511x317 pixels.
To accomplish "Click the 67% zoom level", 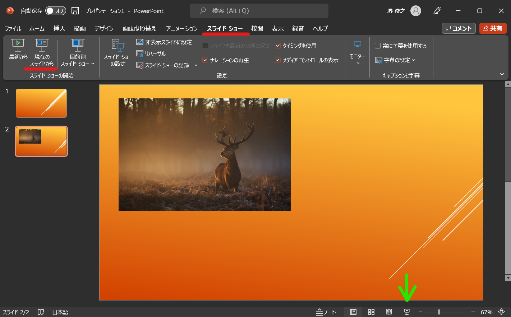I will tap(487, 312).
